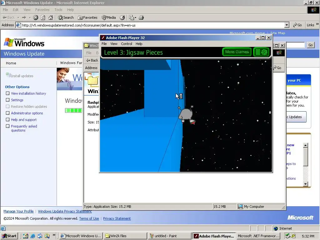This screenshot has width=320, height=240.
Task: Click the Site Map link
Action: coord(277,33)
